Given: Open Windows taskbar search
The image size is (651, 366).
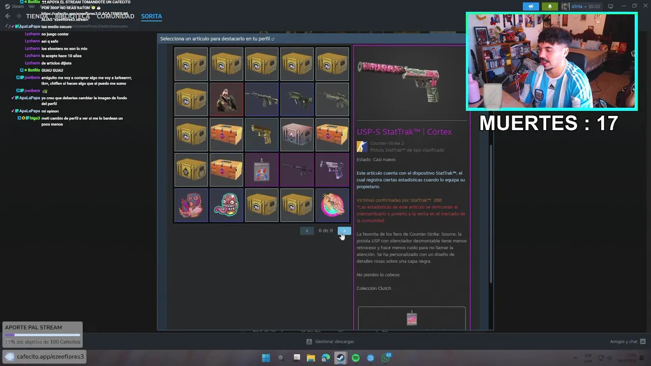Looking at the screenshot, I should click(x=281, y=358).
